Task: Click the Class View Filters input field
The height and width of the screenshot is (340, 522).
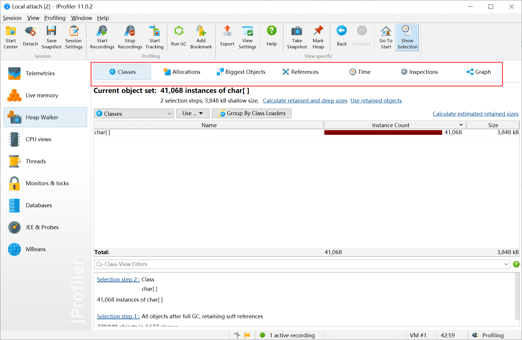Action: (303, 264)
